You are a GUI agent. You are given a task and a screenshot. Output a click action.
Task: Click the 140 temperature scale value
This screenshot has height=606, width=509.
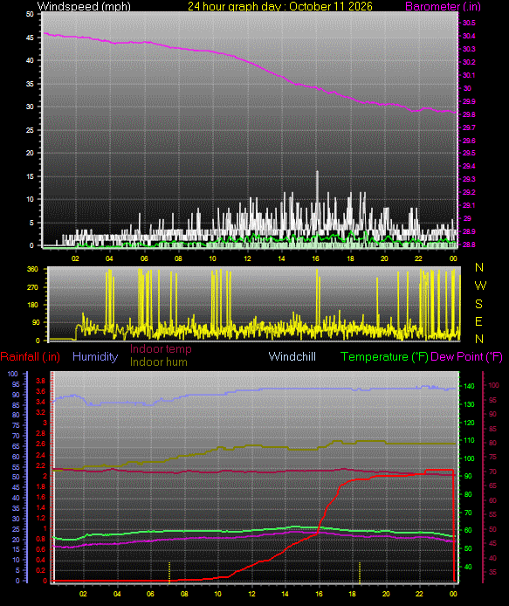pos(469,386)
